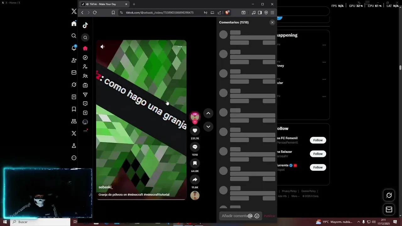
Task: Click the comments bubble icon
Action: (x=195, y=147)
